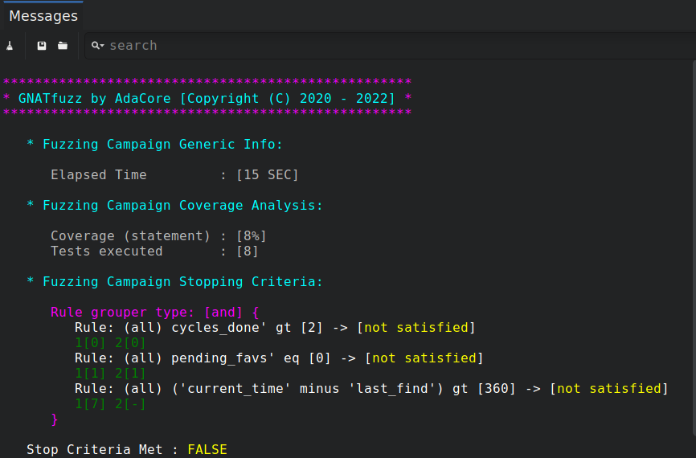The width and height of the screenshot is (696, 458).
Task: Click the '1[7] 2[-]' values line
Action: 110,404
